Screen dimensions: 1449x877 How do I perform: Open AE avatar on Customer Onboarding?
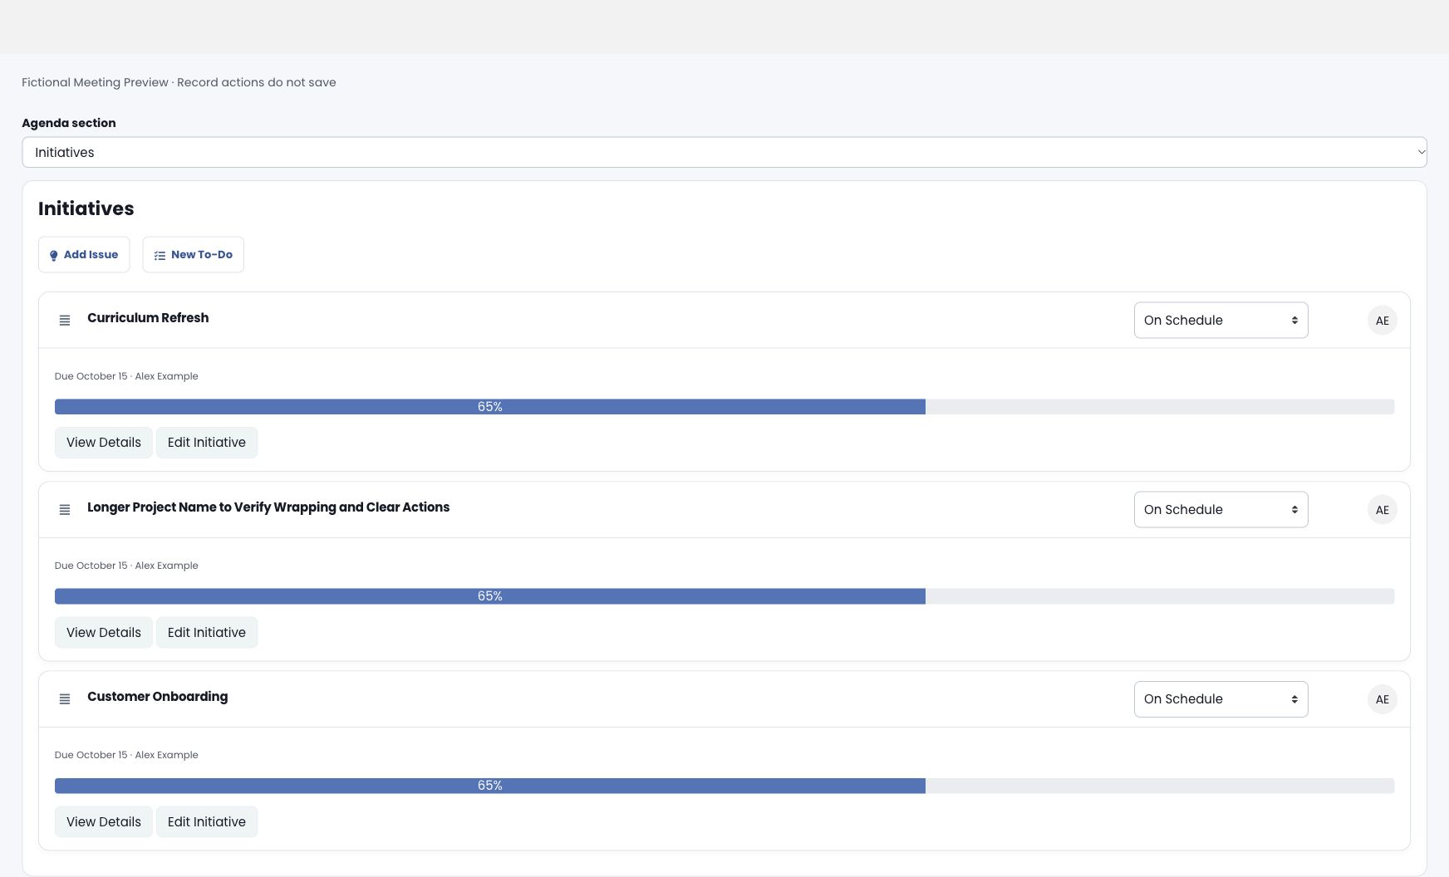pos(1383,699)
